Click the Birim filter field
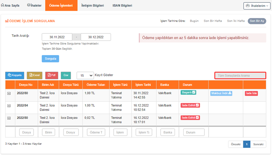 tap(49, 132)
